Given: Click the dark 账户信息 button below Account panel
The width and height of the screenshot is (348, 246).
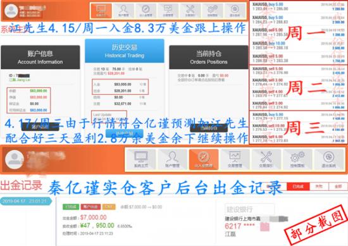Looking at the screenshot, I should (40, 127).
